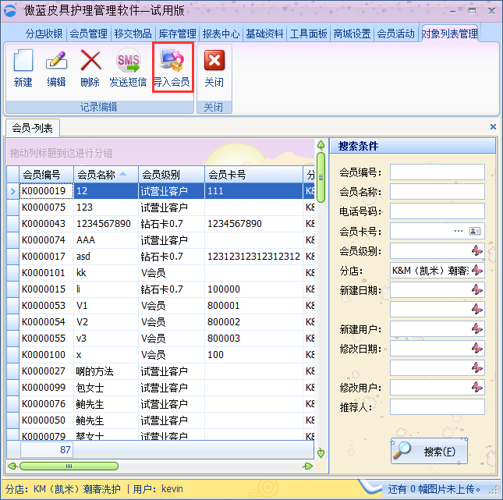Select row with member ID K0000043
This screenshot has height=500, width=503.
point(43,224)
